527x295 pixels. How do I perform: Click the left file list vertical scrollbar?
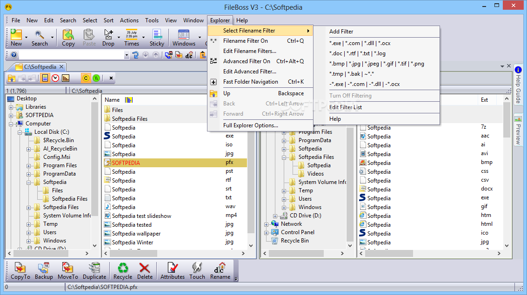click(x=251, y=181)
